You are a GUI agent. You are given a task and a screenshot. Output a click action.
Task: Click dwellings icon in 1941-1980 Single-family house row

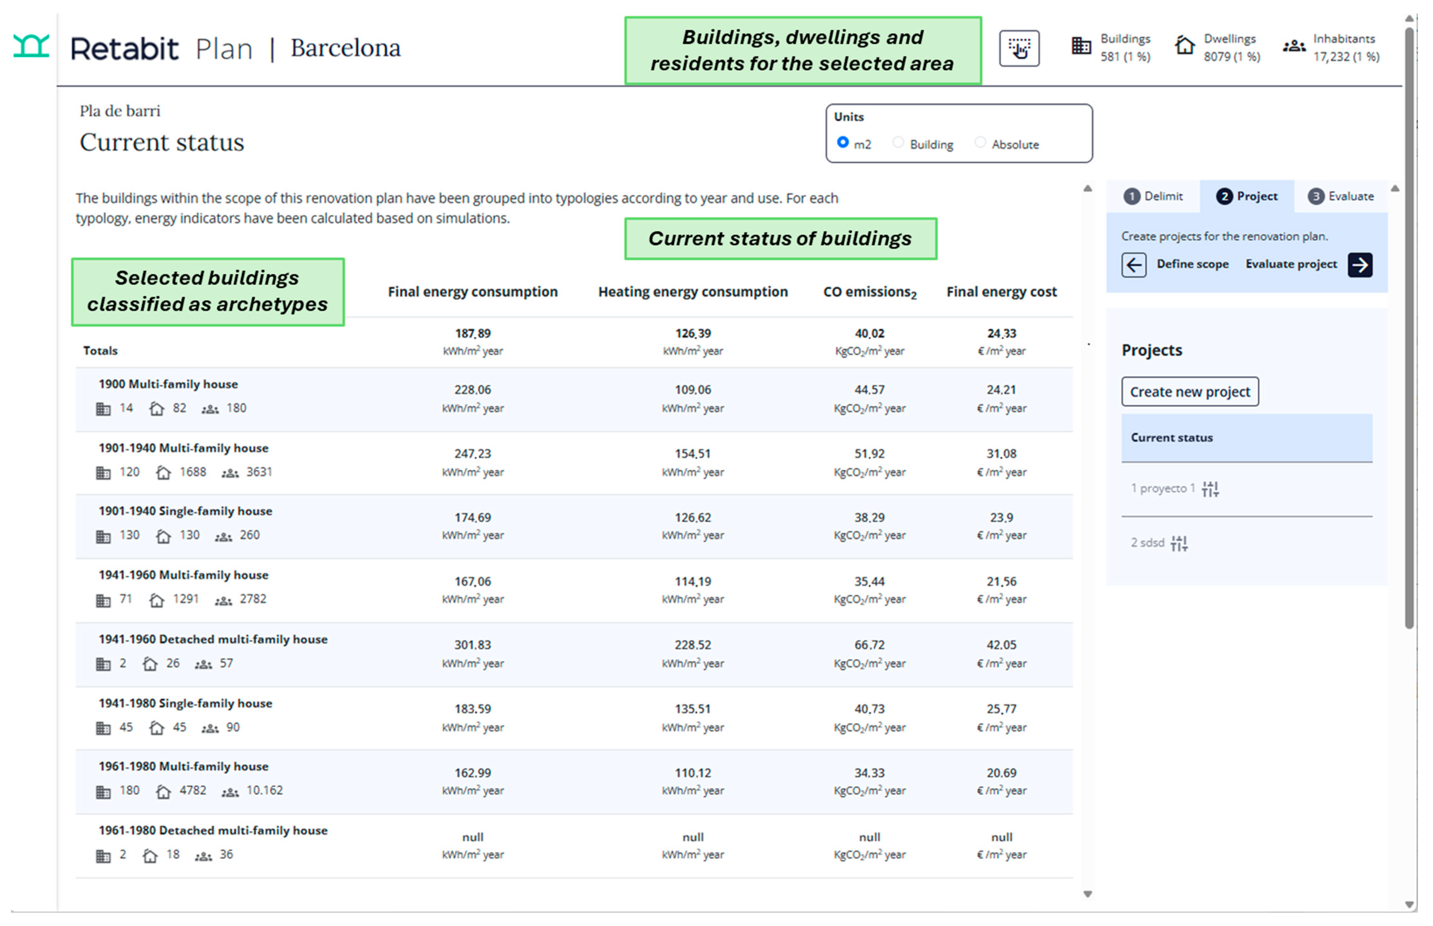pos(156,728)
